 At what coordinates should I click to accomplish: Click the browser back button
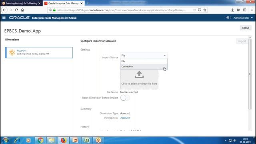[x=4, y=10]
